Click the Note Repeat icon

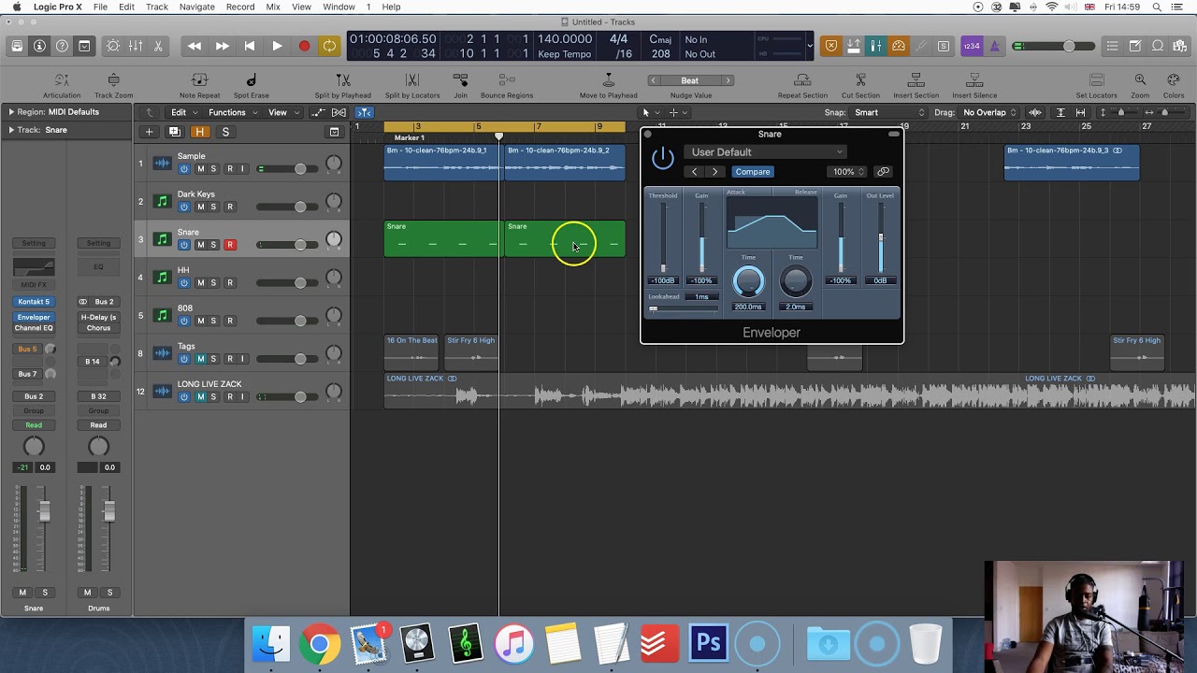199,80
